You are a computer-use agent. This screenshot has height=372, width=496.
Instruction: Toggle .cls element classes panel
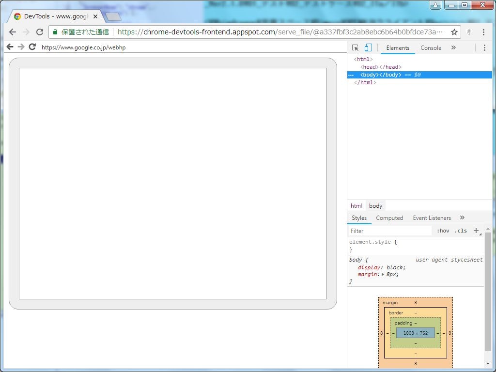tap(461, 231)
